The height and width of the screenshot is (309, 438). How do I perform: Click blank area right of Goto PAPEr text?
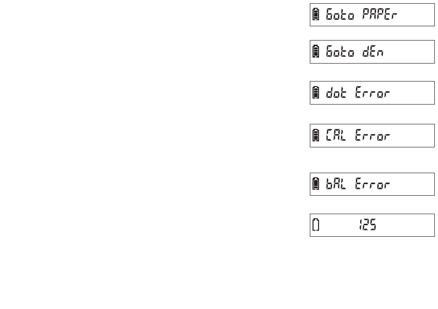point(416,14)
